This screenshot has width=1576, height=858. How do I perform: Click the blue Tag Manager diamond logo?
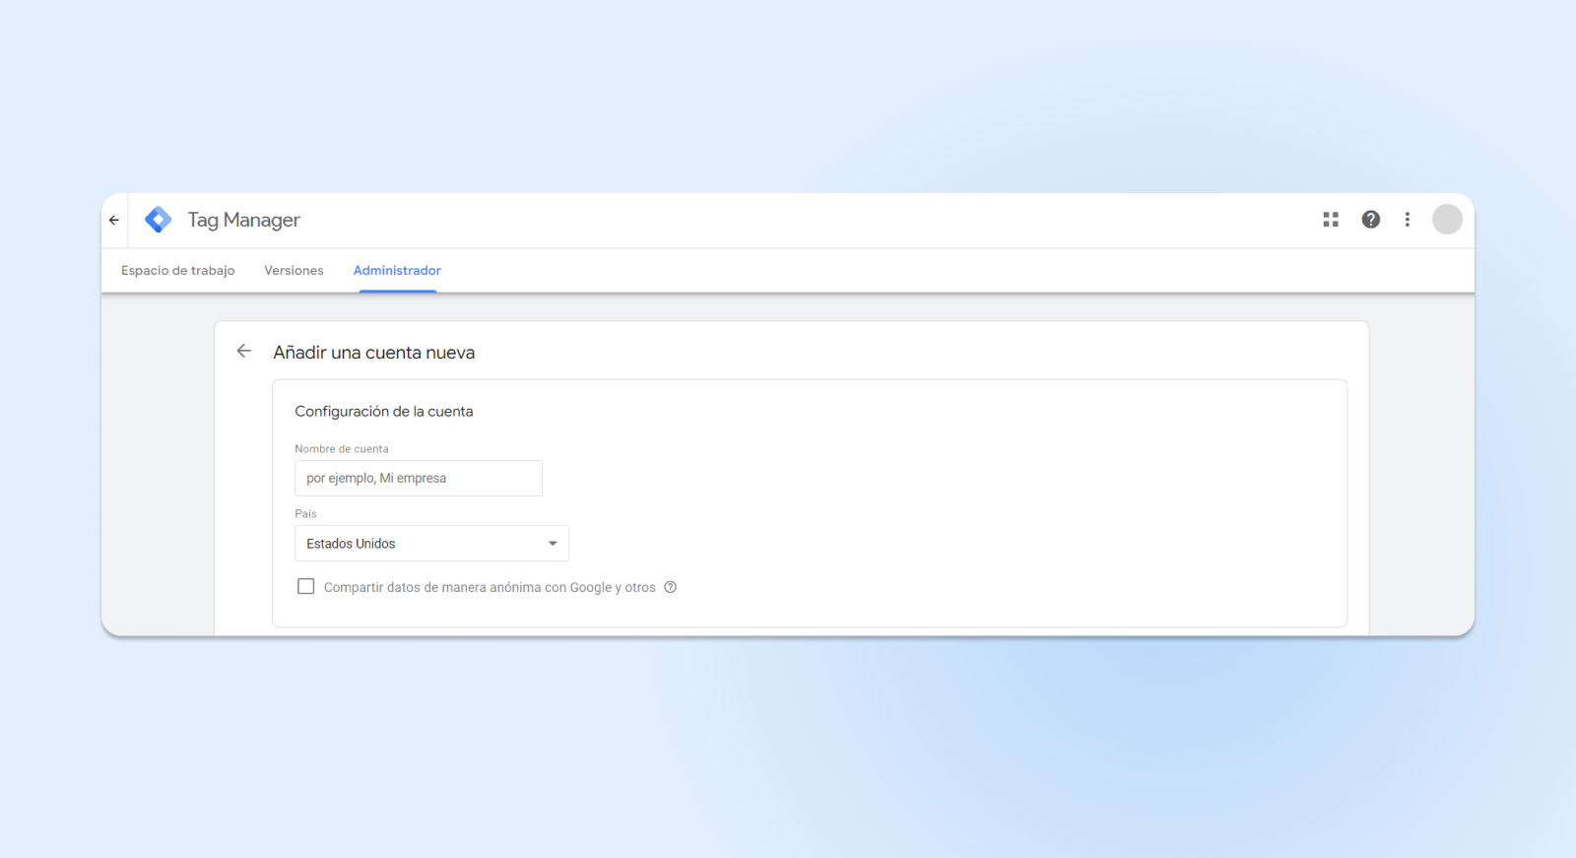[158, 220]
